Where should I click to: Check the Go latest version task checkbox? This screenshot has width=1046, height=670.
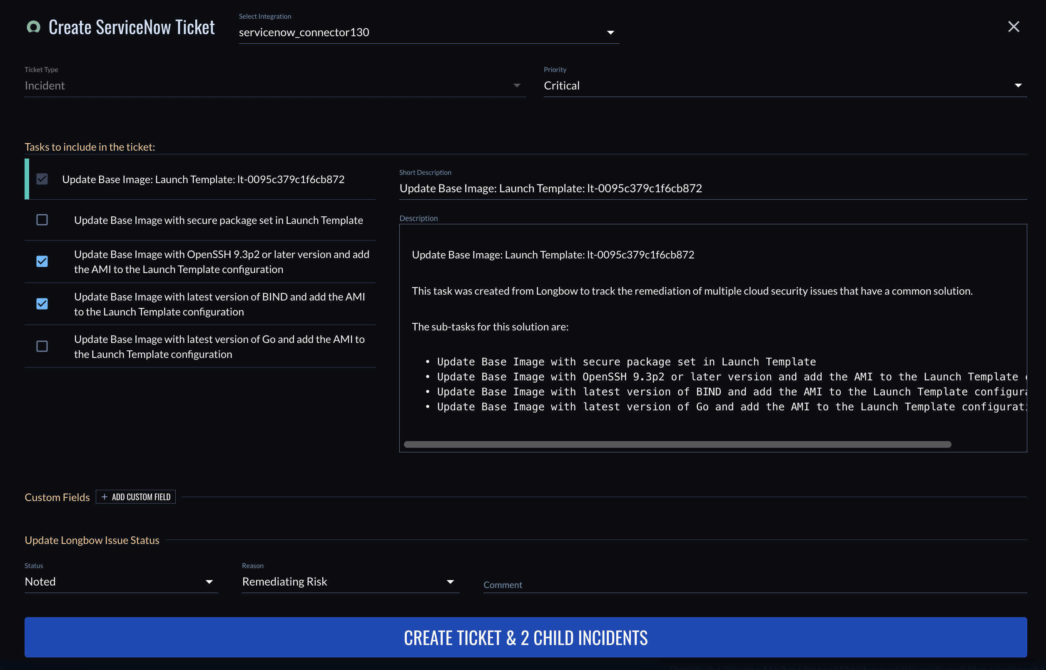click(42, 346)
